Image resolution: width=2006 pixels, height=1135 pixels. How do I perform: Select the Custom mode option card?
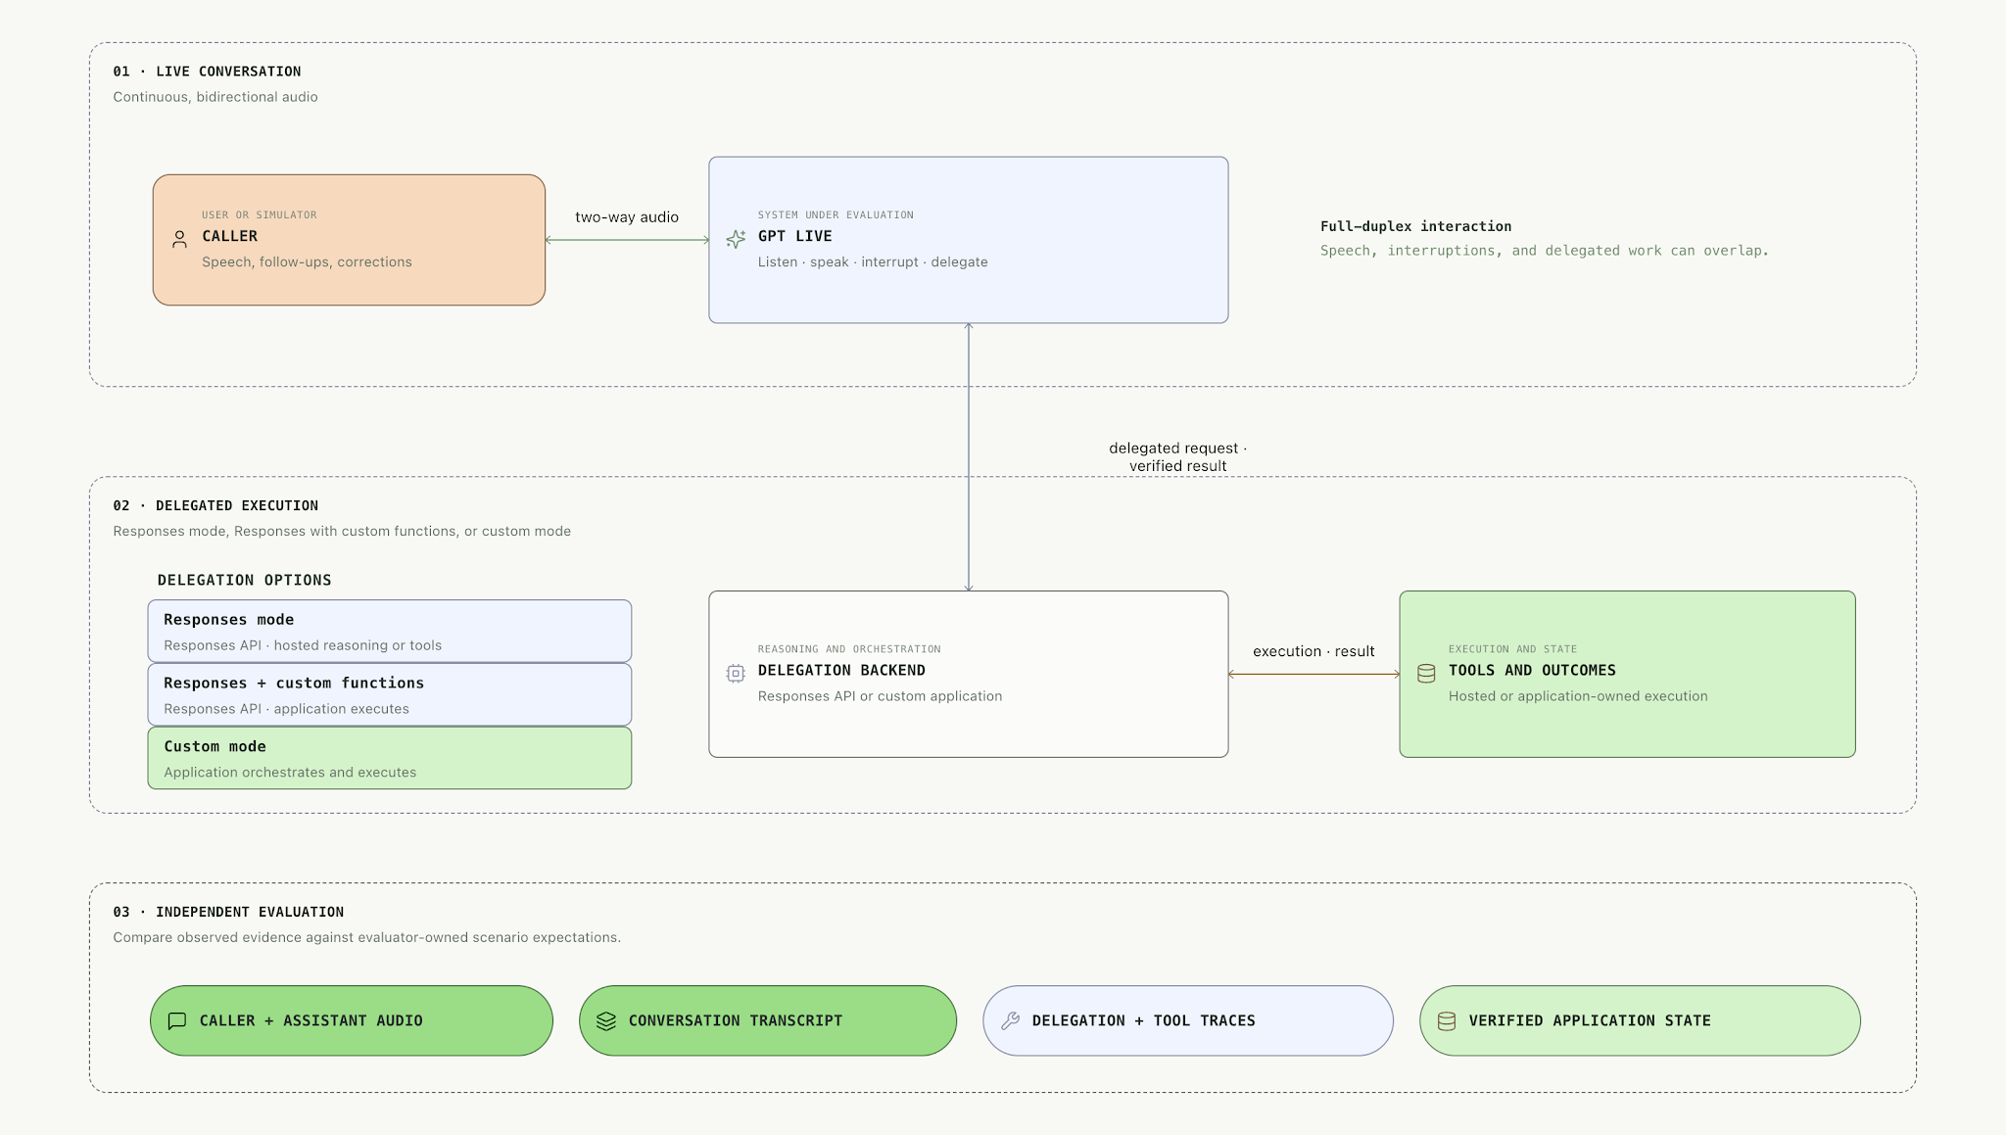pyautogui.click(x=390, y=758)
